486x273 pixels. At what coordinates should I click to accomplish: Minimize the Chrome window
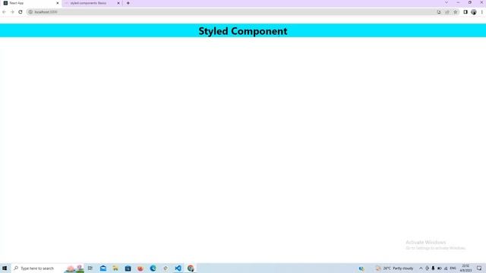click(458, 2)
